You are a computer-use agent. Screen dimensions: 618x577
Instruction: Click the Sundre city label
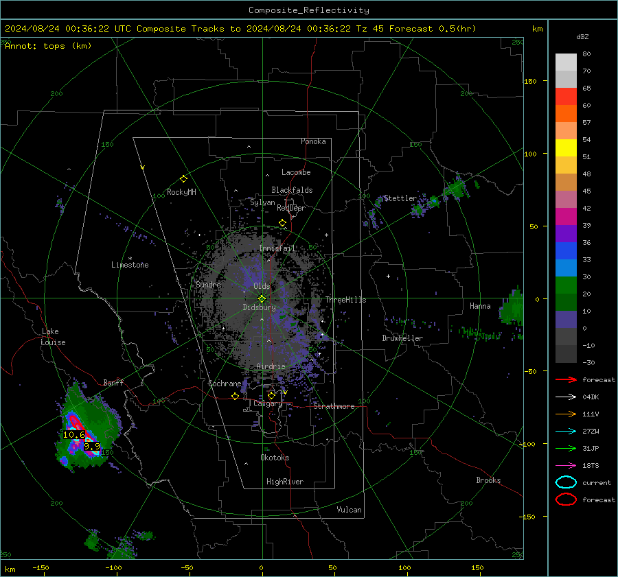pyautogui.click(x=208, y=284)
